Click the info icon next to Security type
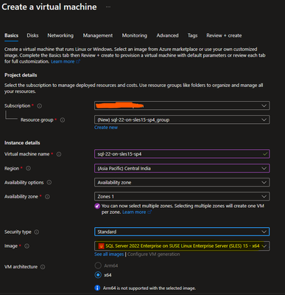The height and width of the screenshot is (295, 285). click(x=37, y=232)
